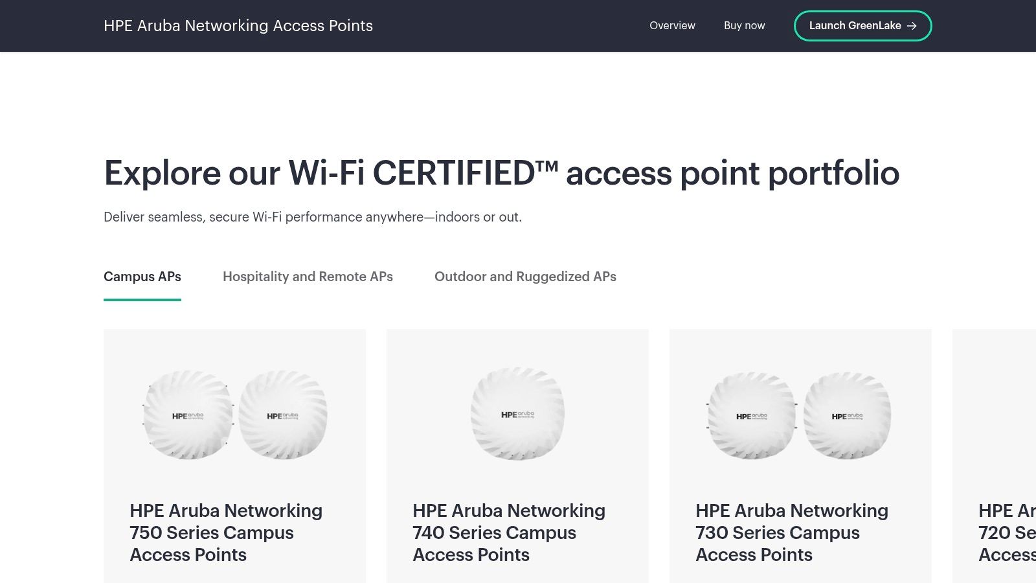
Task: Open HPE Aruba Networking 750 Series title
Action: (x=226, y=532)
